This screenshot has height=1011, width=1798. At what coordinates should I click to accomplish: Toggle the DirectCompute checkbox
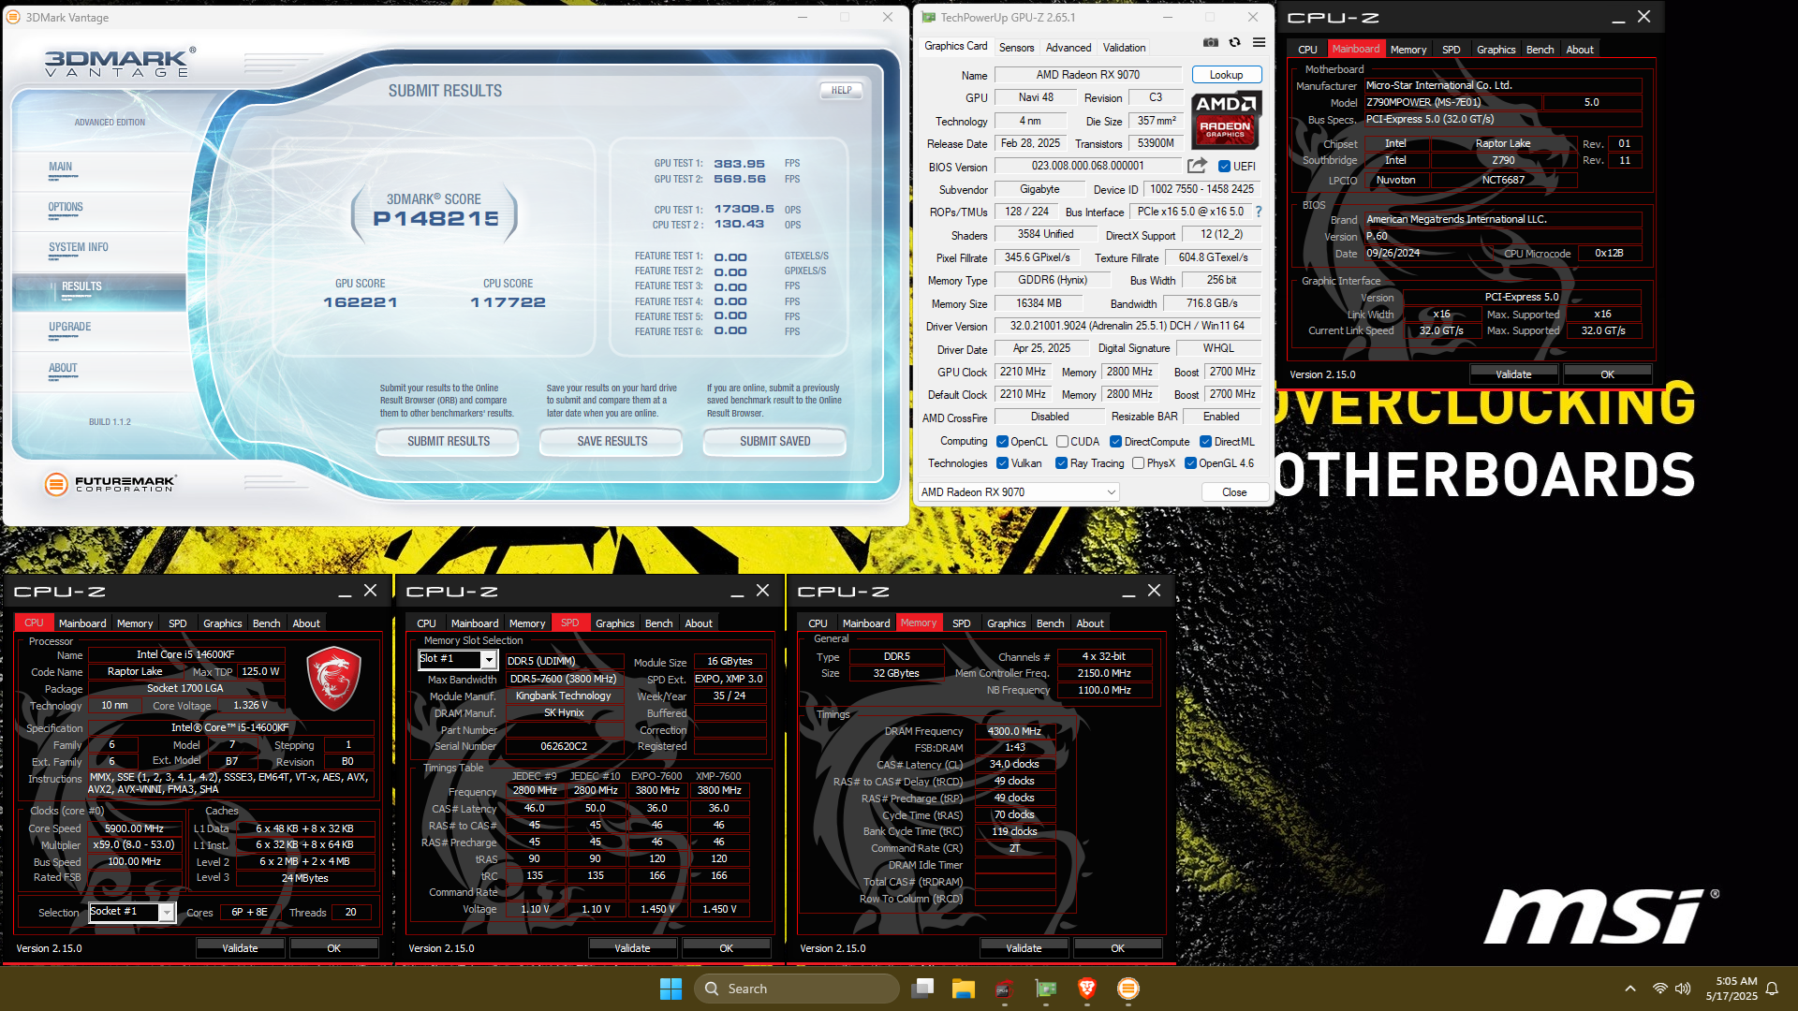tap(1115, 442)
